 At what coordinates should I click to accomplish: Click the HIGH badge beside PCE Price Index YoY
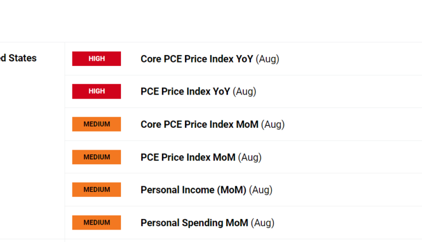coord(96,91)
